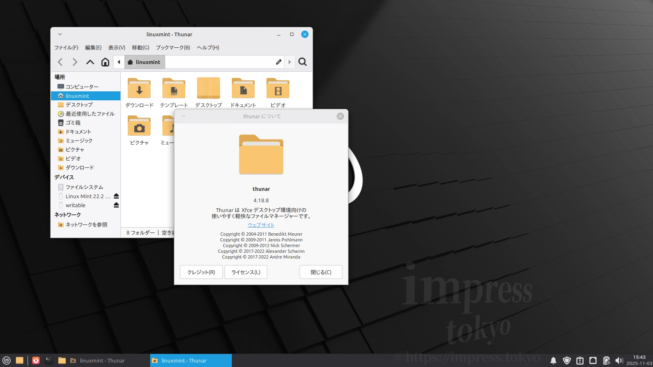Select コンピューター in the sidebar
The width and height of the screenshot is (653, 367).
(86, 86)
